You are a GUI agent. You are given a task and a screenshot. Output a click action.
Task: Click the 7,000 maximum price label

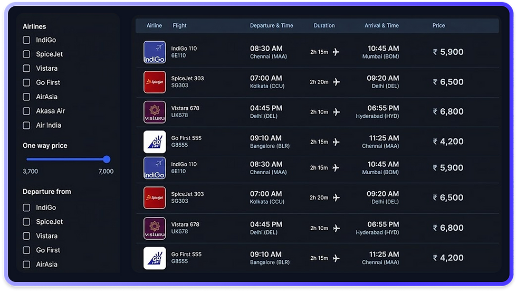[106, 171]
